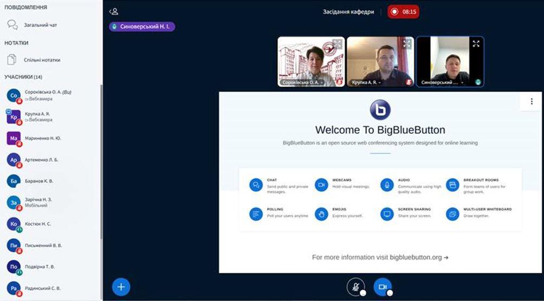Screen dimensions: 544x301
Task: Click the user list scrollbar
Action: (101, 161)
